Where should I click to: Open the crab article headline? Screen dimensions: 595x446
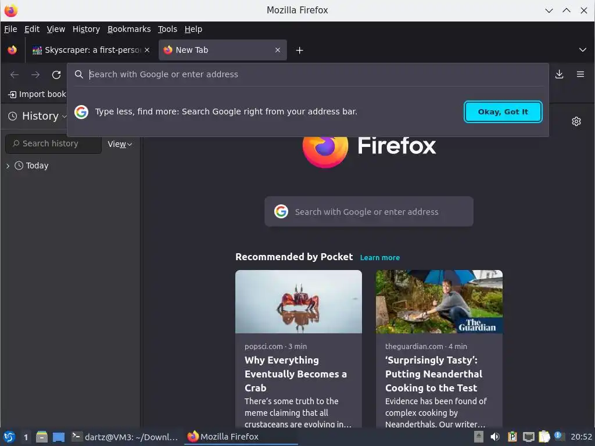click(x=295, y=374)
